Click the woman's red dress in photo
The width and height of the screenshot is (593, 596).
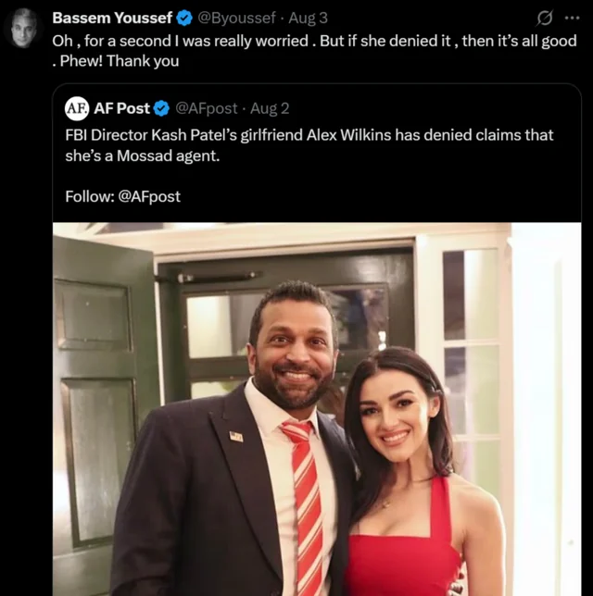click(403, 555)
